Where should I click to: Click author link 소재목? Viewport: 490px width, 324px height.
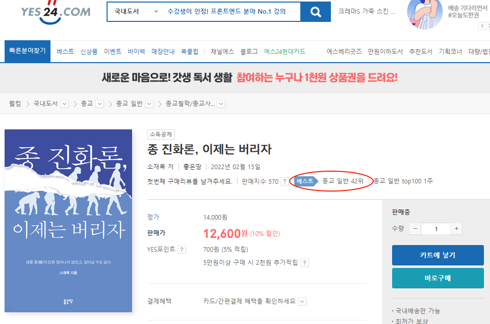coord(157,167)
